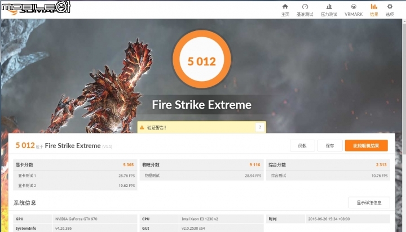Click the 显卡测试 2 row 19.62 FPS
Viewport: 406px width, 232px height.
pyautogui.click(x=75, y=185)
